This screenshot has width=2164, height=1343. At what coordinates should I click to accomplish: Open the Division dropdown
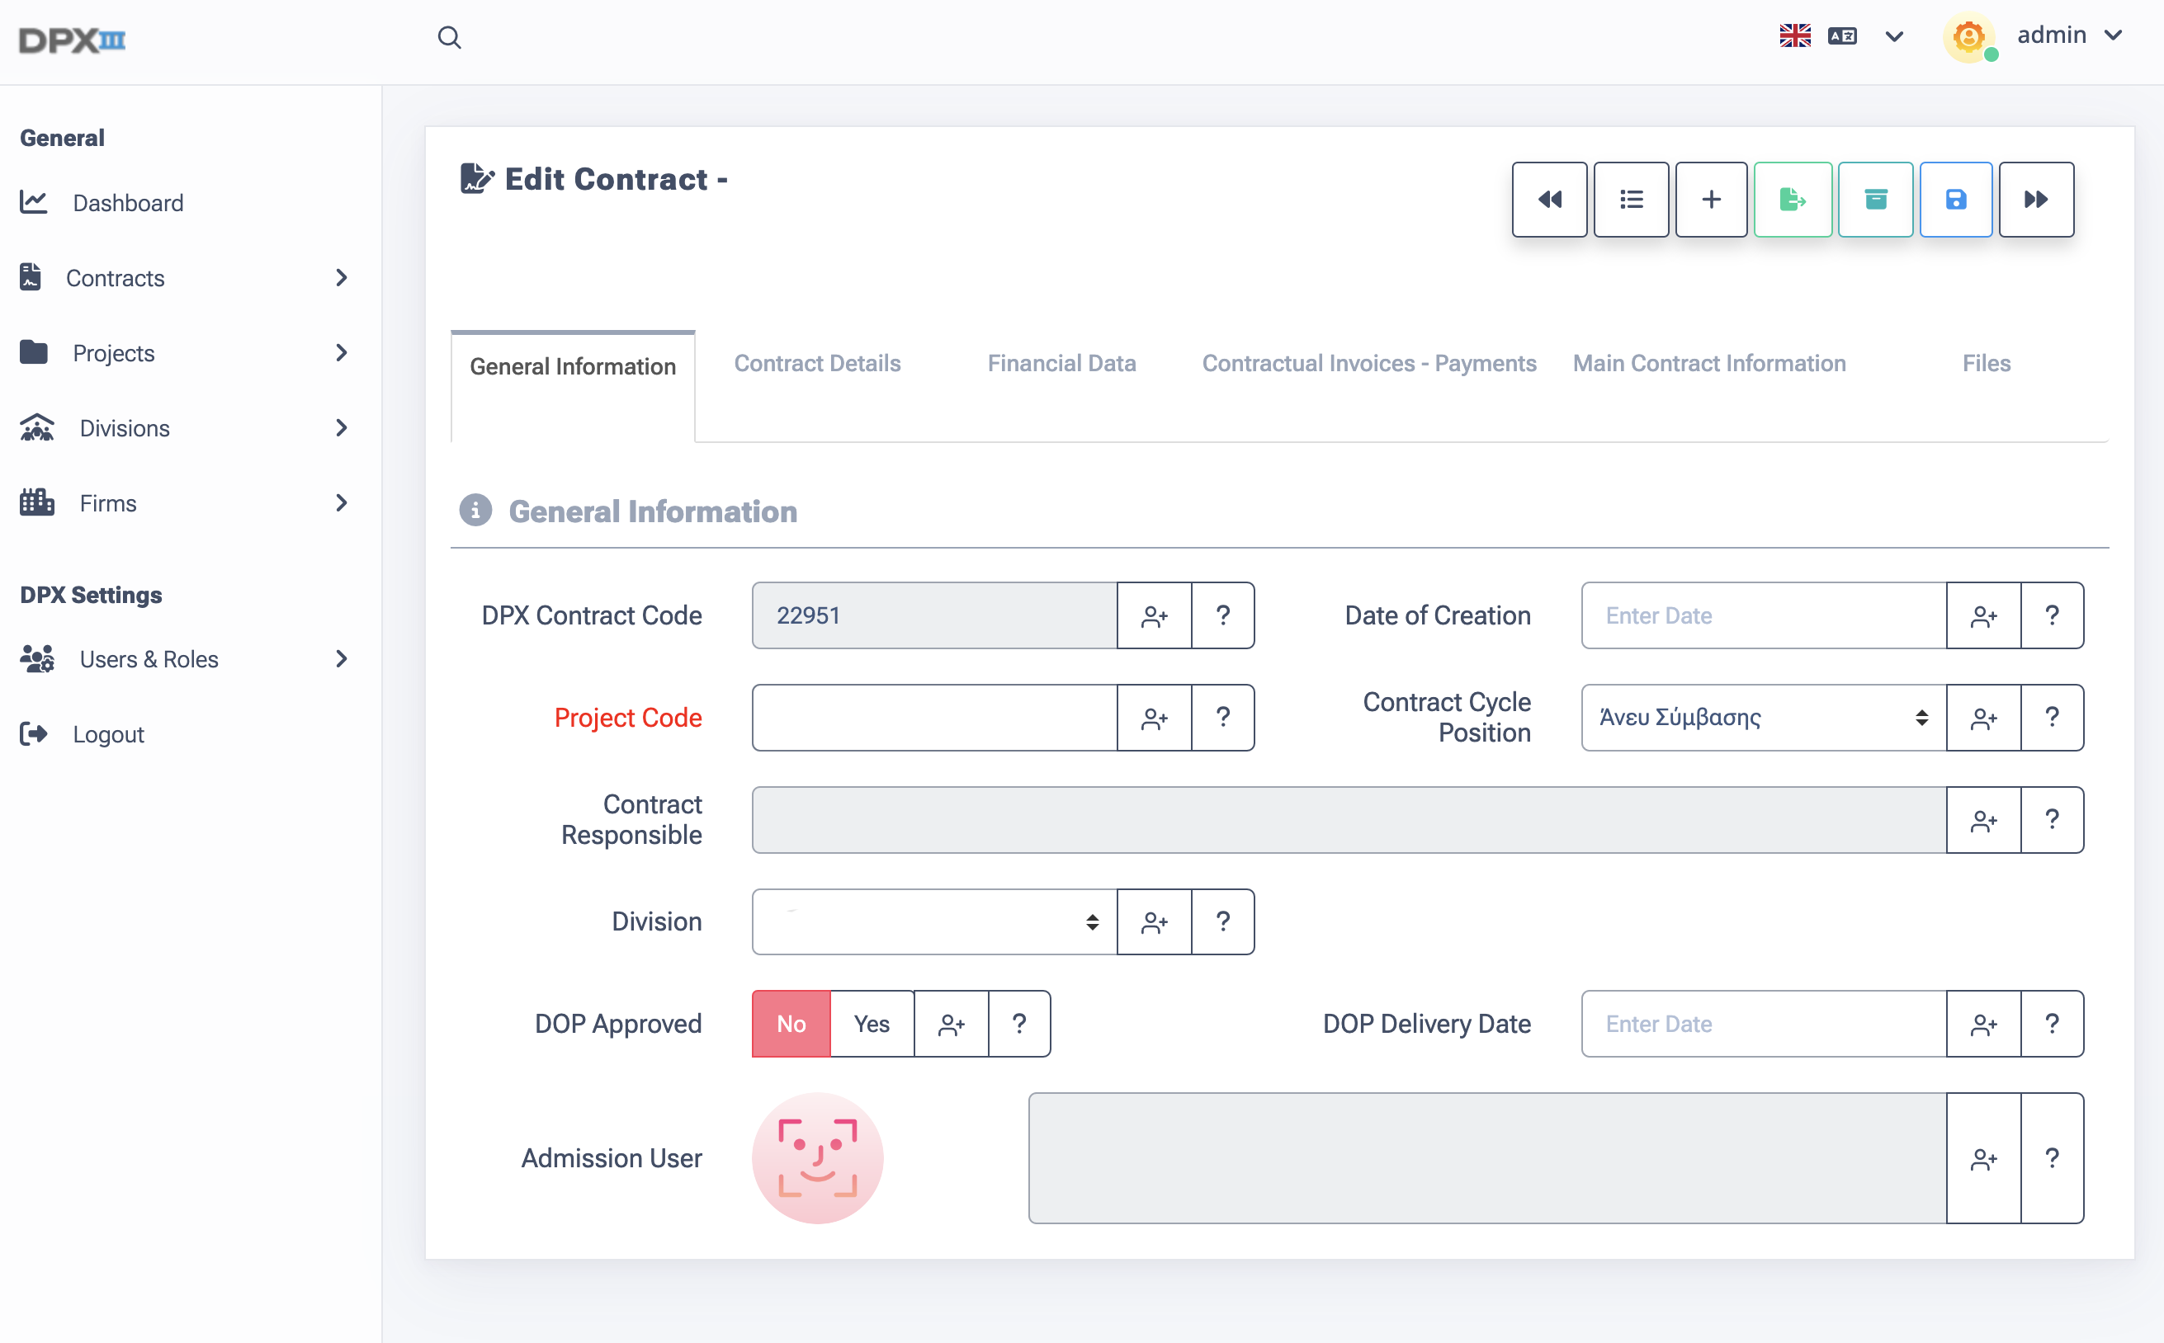pyautogui.click(x=934, y=921)
